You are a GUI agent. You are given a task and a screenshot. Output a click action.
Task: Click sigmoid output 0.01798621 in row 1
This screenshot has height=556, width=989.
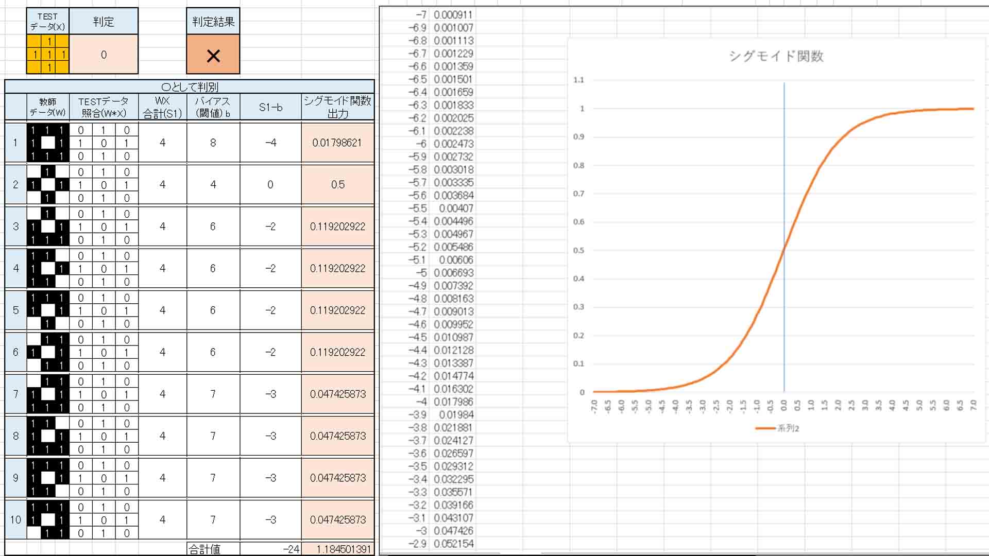pyautogui.click(x=337, y=143)
